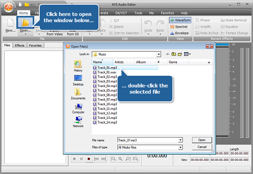253x174 pixels.
Task: Click the Record button
Action: pos(89,159)
